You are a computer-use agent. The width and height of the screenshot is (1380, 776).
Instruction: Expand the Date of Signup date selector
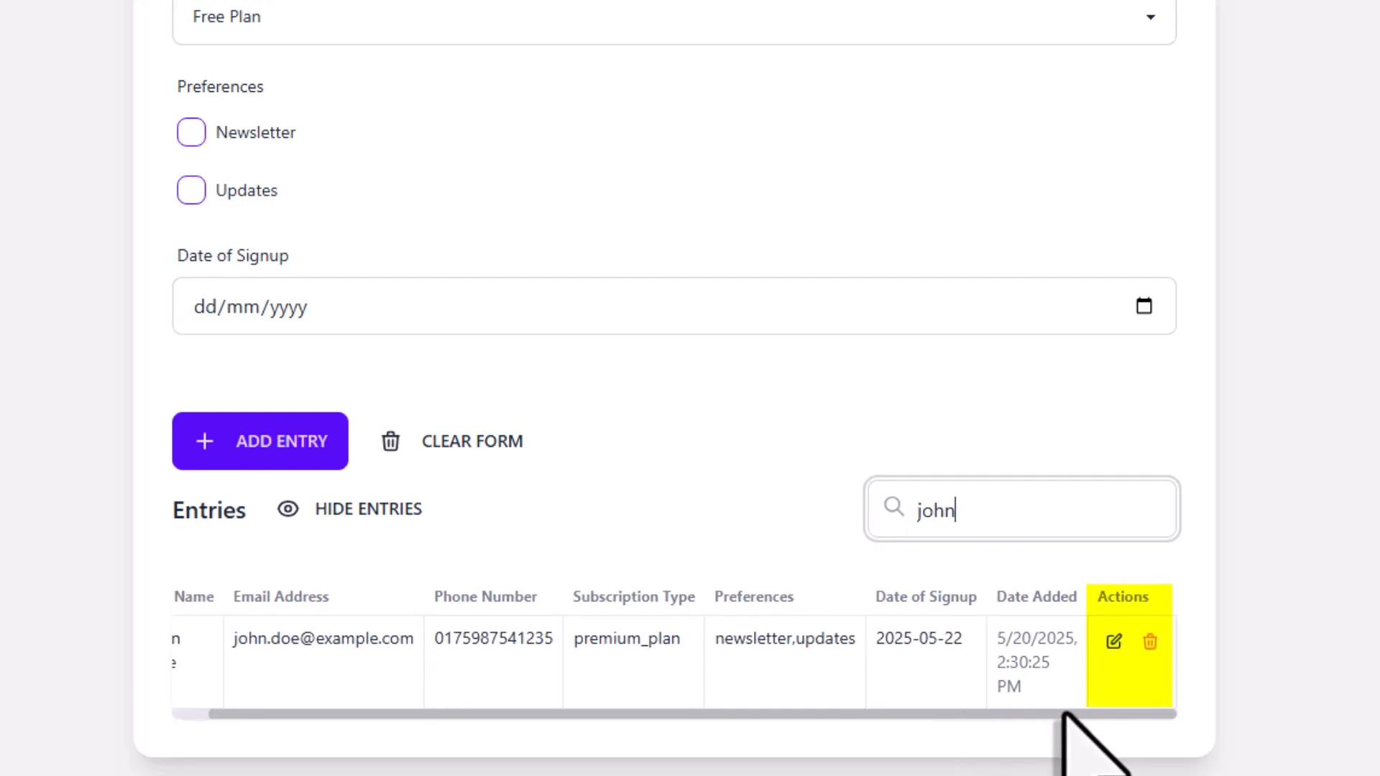pyautogui.click(x=1144, y=305)
